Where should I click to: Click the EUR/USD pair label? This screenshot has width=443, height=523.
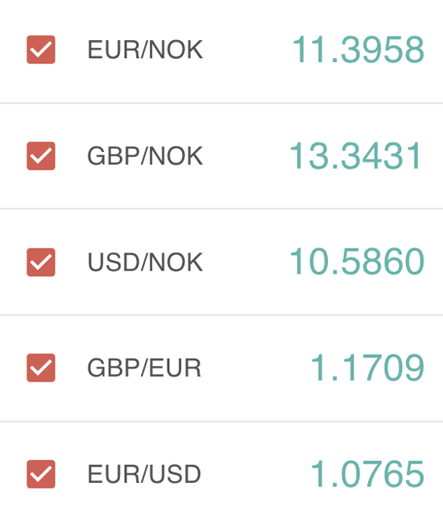(144, 474)
